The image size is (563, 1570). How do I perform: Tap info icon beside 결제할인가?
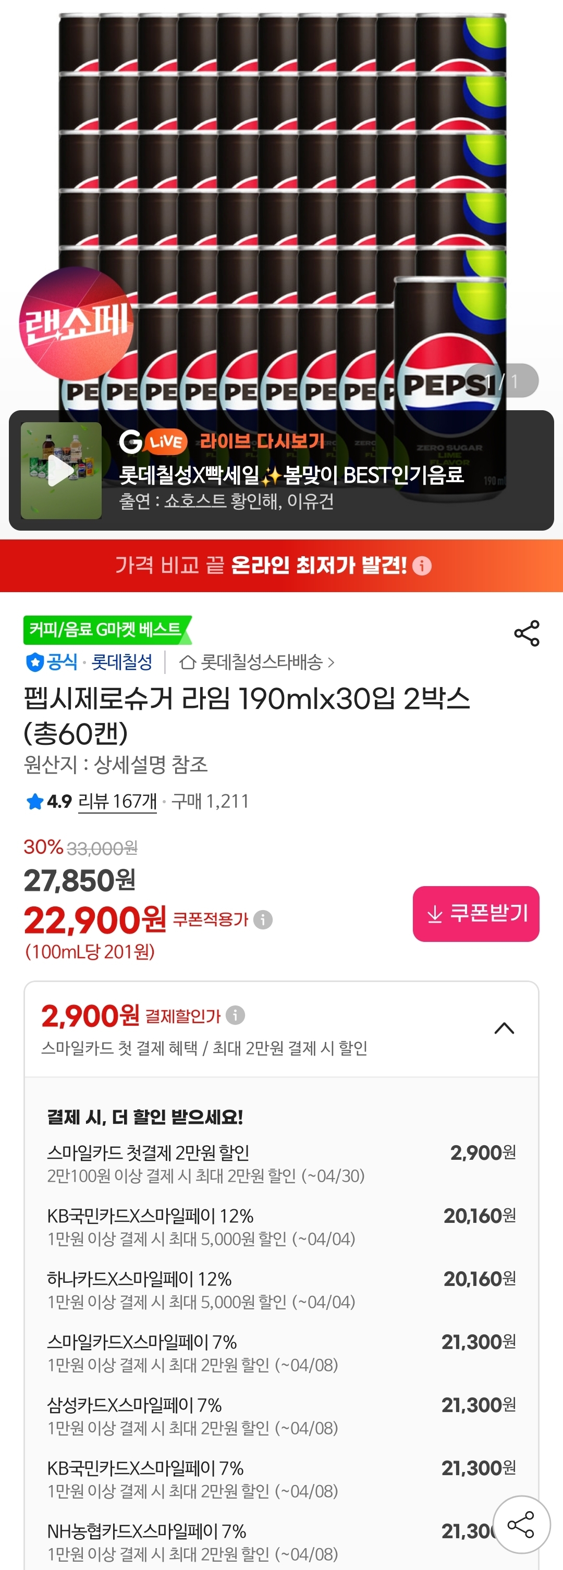tap(235, 1015)
